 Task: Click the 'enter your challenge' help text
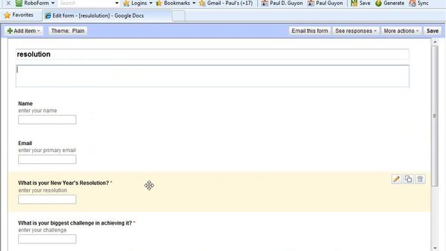[x=43, y=230]
